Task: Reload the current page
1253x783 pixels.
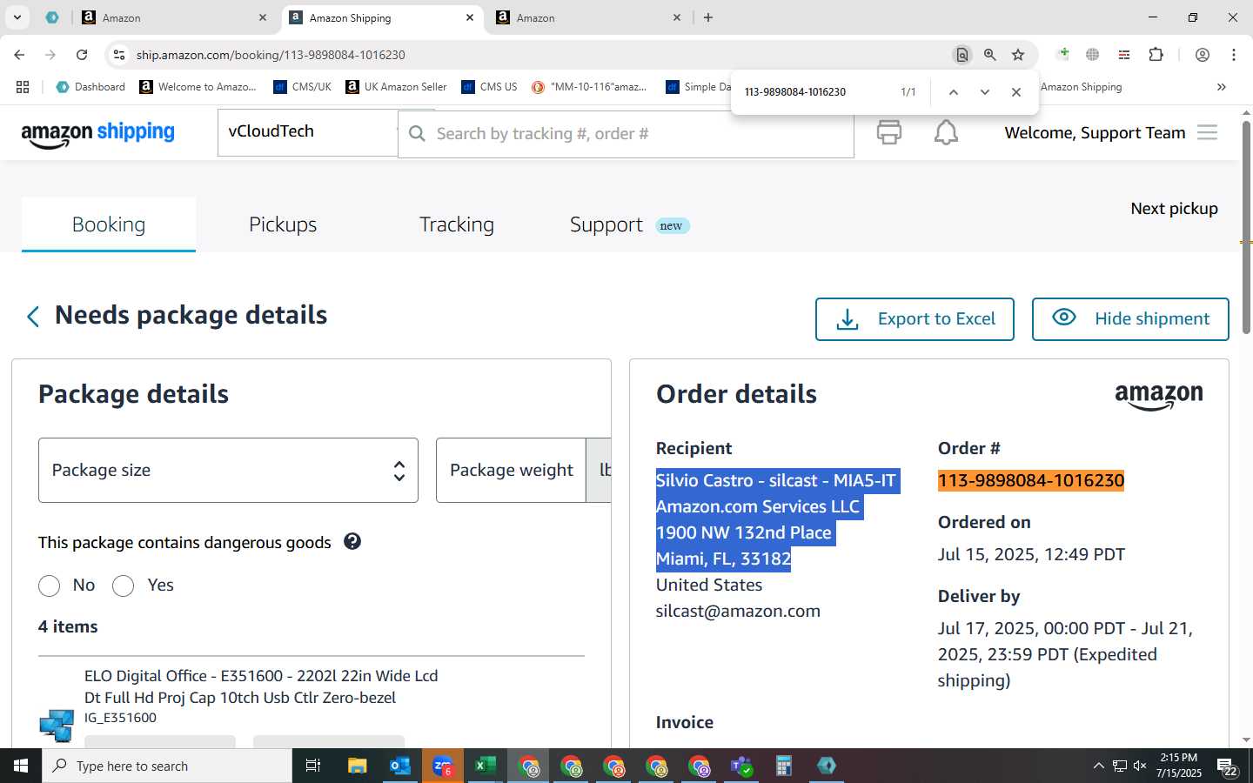Action: coord(82,55)
